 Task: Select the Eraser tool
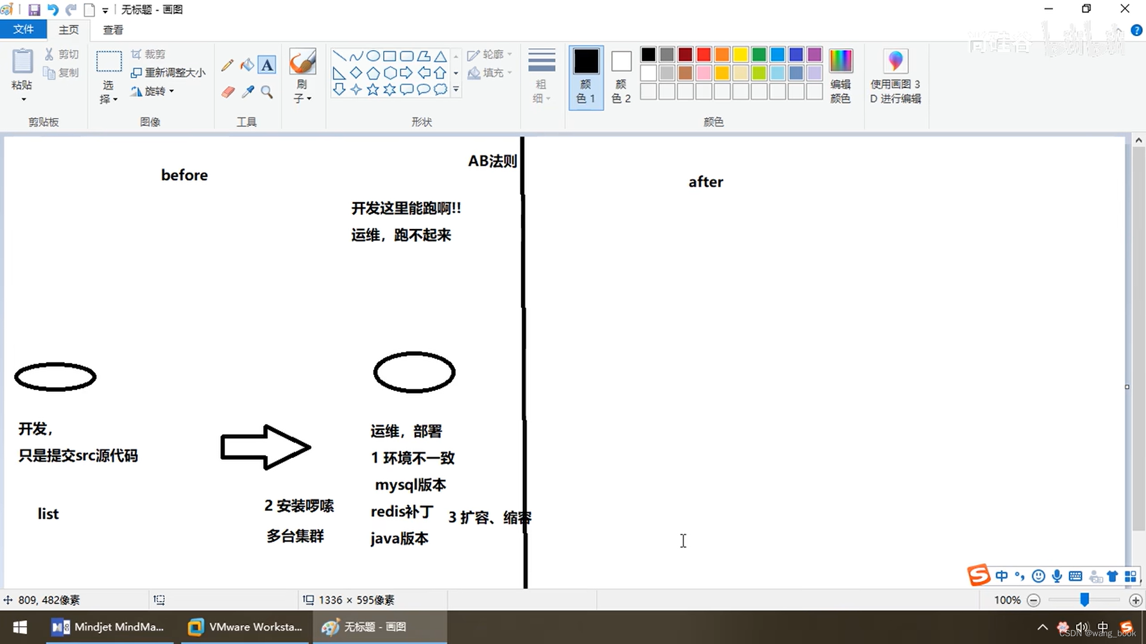pyautogui.click(x=227, y=92)
